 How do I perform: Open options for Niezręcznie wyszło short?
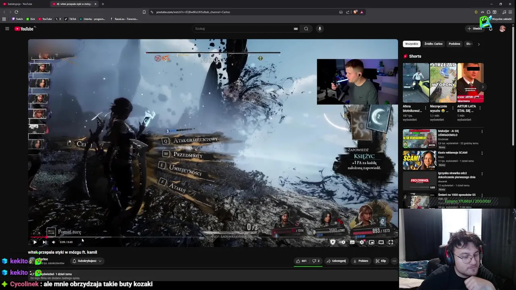click(453, 108)
